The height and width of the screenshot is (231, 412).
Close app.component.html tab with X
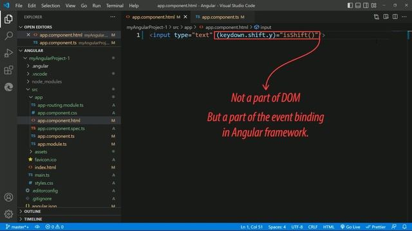[x=185, y=17]
